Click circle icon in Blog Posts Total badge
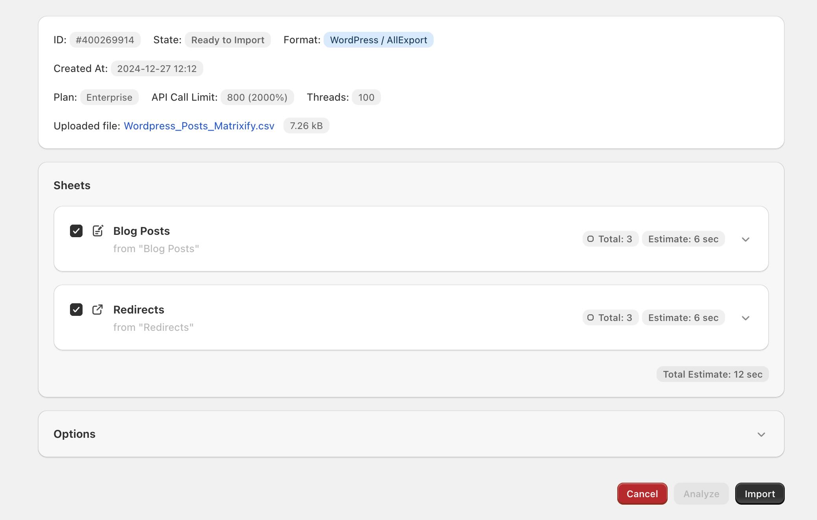Image resolution: width=817 pixels, height=520 pixels. (x=590, y=239)
